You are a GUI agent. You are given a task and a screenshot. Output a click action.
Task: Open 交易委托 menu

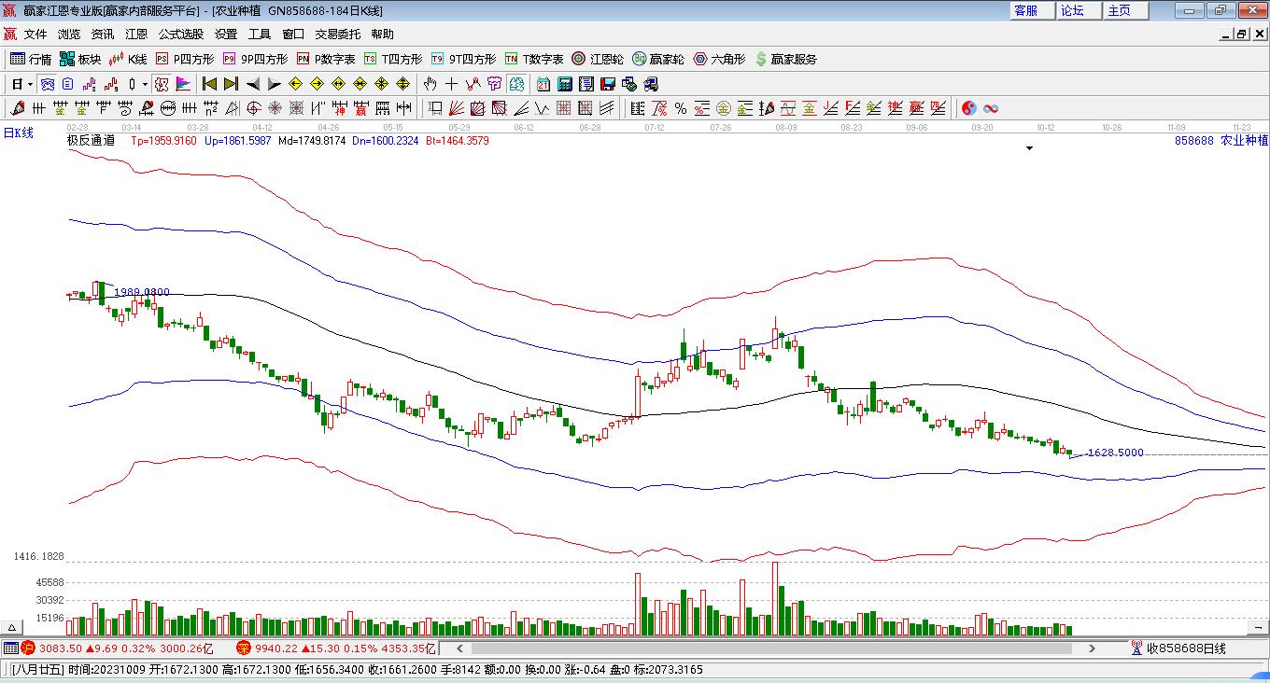point(338,34)
